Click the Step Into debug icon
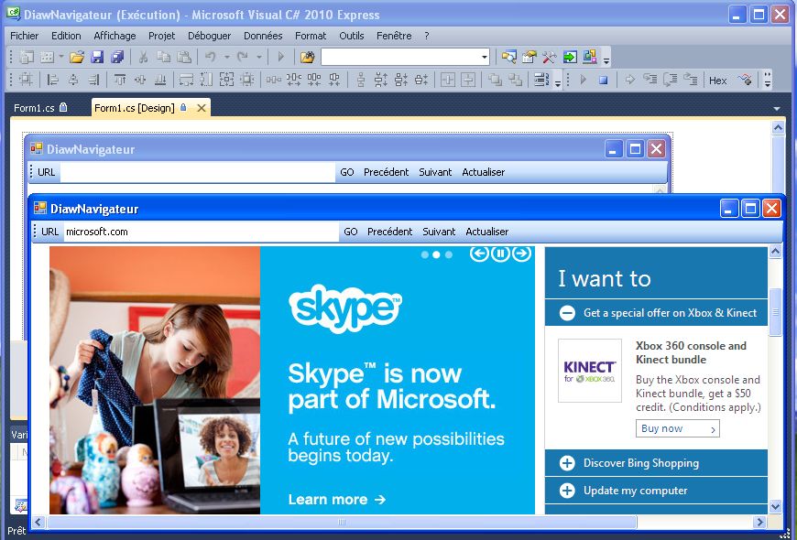Screen dimensions: 797x540 (x=650, y=80)
